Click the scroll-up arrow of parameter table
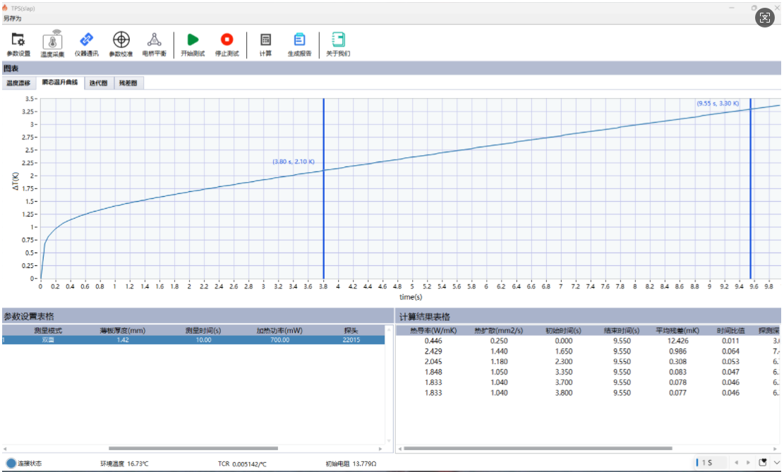The width and height of the screenshot is (784, 474). click(388, 329)
